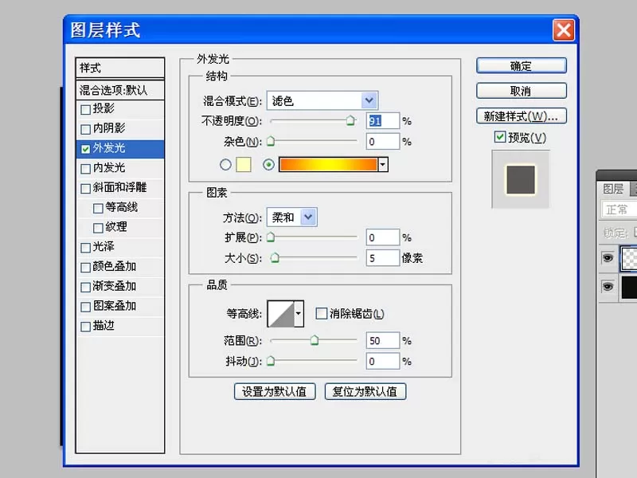Check the 消除锯齿(L) option
This screenshot has width=637, height=478.
(x=322, y=313)
